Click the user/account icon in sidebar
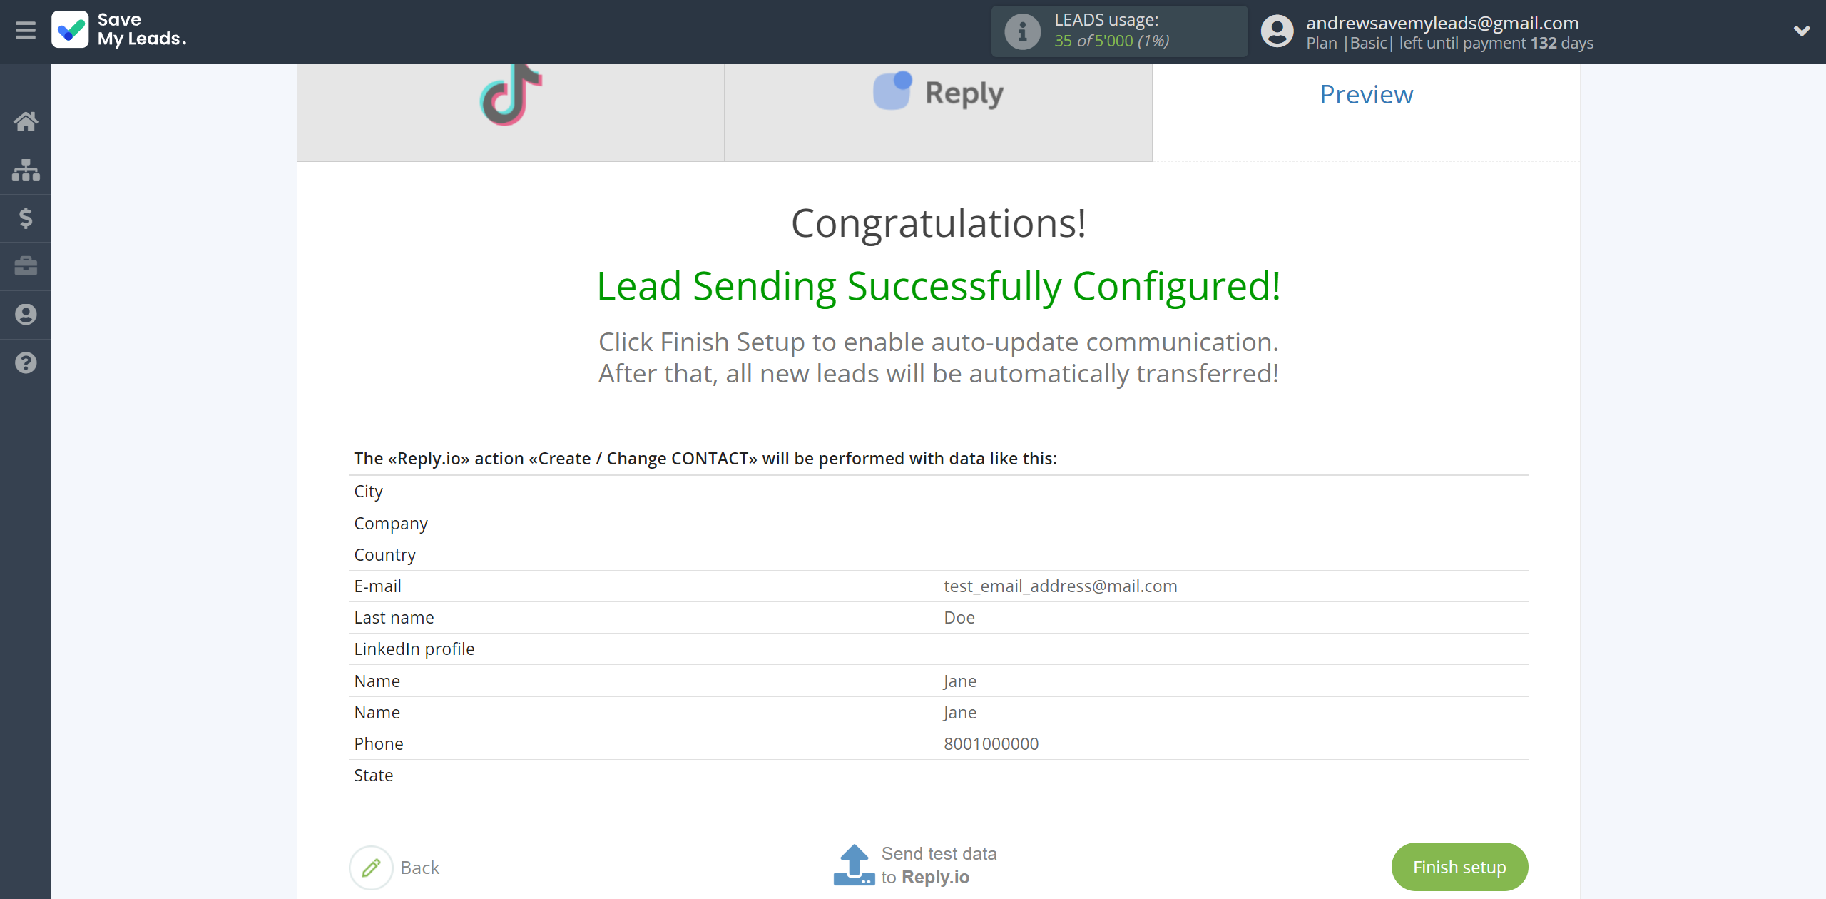The image size is (1826, 899). pos(24,315)
